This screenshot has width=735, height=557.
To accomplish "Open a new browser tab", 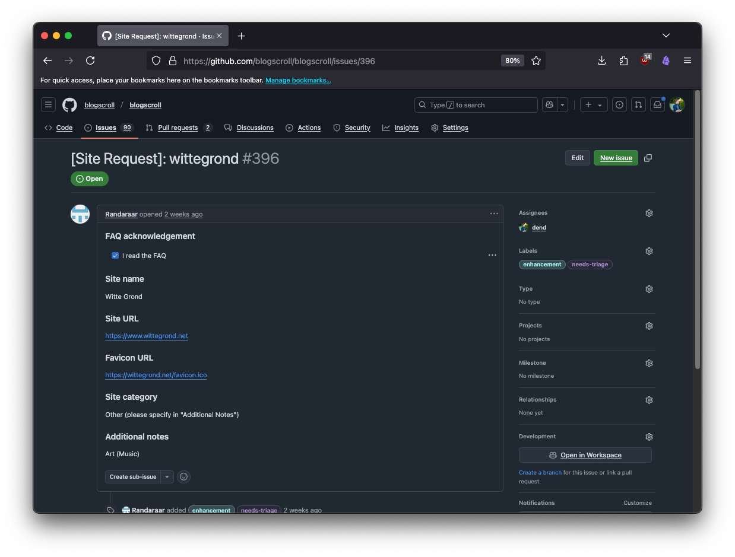I will pos(241,36).
